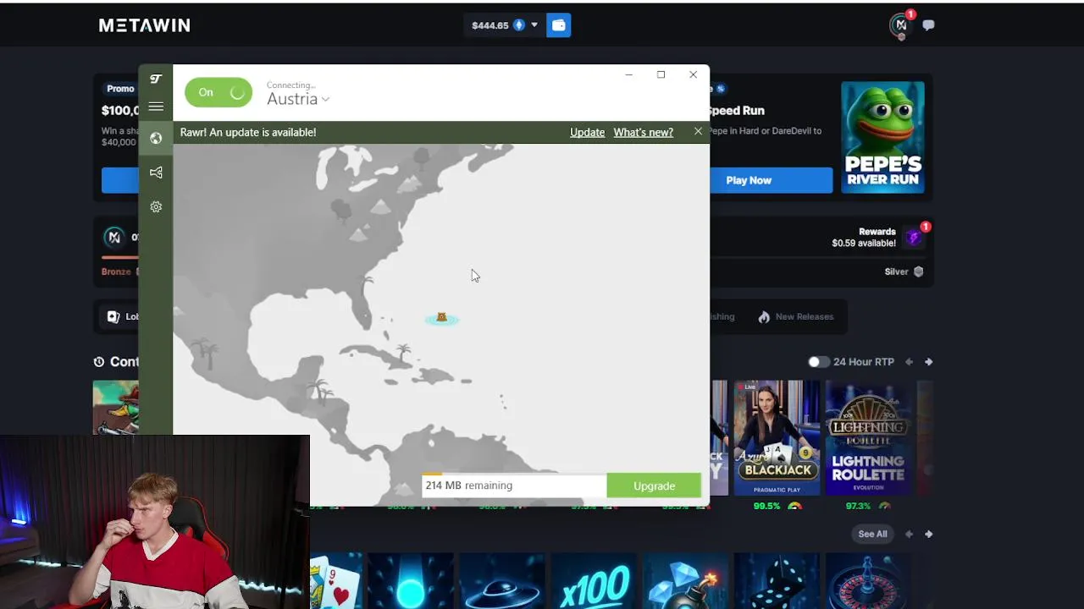
Task: Open TunnelBear hamburger menu
Action: click(156, 107)
